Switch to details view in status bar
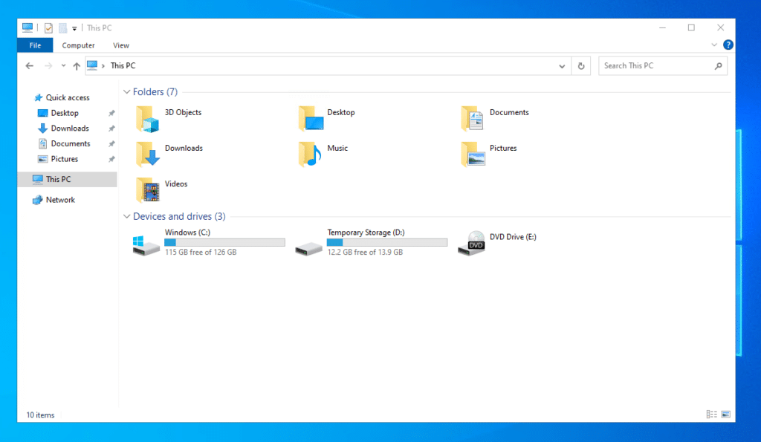Image resolution: width=761 pixels, height=442 pixels. coord(712,415)
